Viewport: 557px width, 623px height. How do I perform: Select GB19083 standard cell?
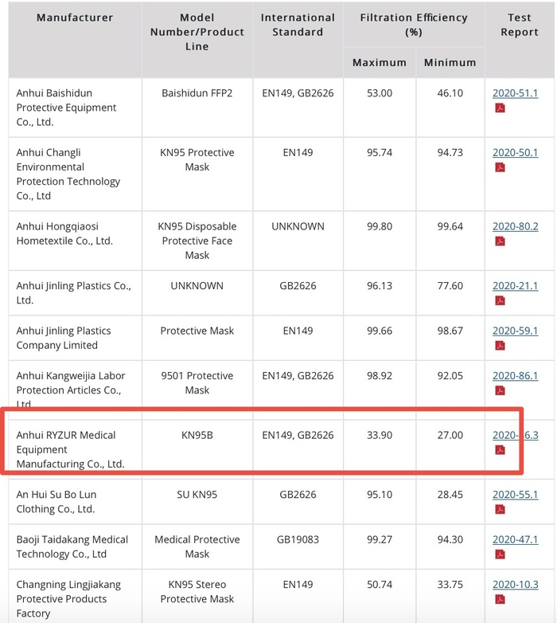click(298, 547)
